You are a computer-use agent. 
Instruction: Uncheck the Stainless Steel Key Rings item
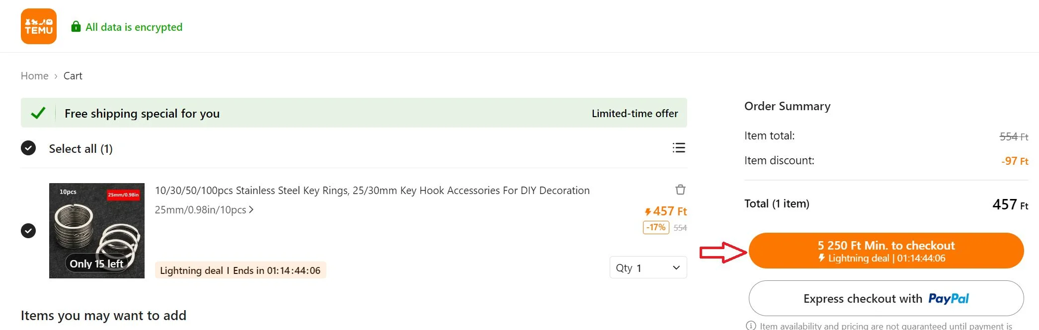pyautogui.click(x=28, y=231)
